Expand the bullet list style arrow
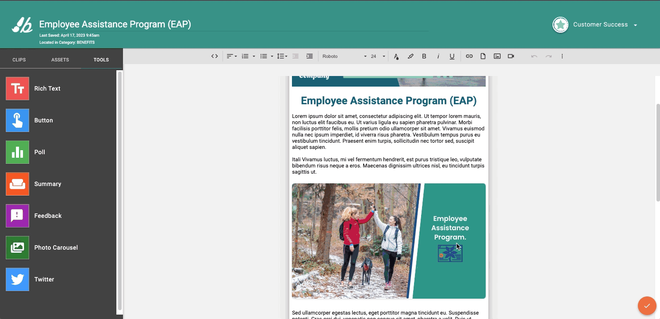Screen dimensions: 660x319 pos(272,56)
